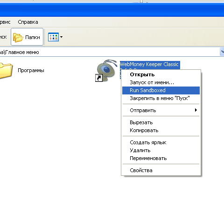Open the Справка menu
Viewport: 224px width, 207px height.
pos(28,22)
